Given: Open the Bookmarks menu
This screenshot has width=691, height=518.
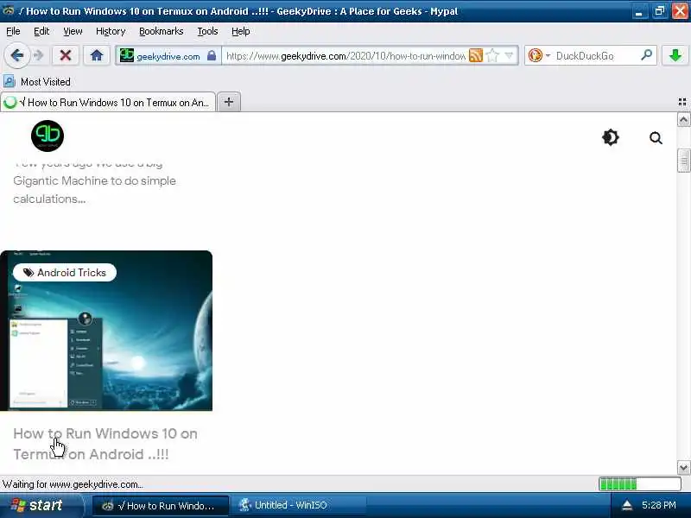Looking at the screenshot, I should tap(161, 31).
